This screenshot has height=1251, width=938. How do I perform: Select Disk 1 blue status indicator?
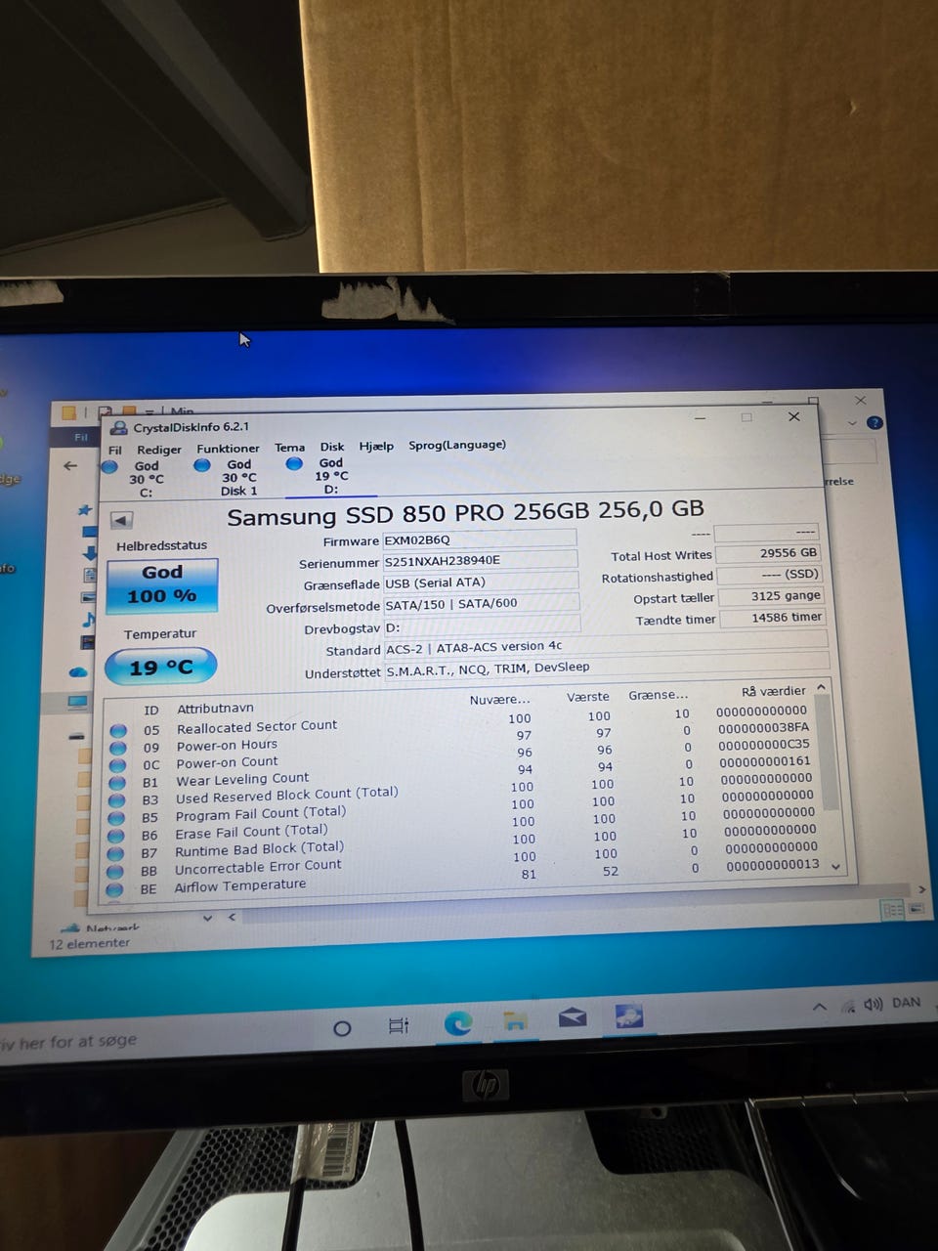202,465
